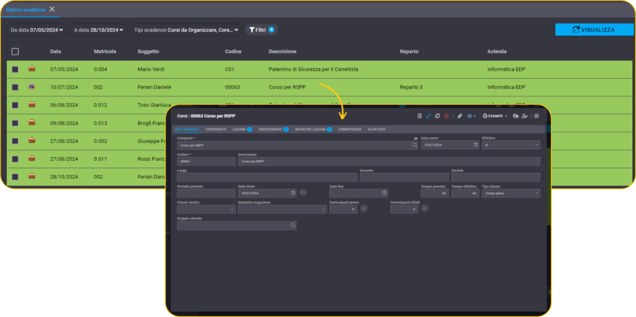Check the box for Mario Verdi row
The width and height of the screenshot is (636, 317).
tap(15, 69)
